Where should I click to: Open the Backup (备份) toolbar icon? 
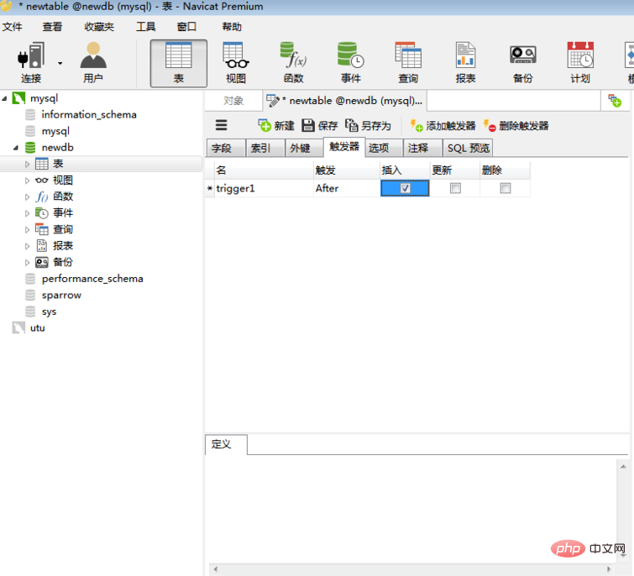click(x=523, y=63)
